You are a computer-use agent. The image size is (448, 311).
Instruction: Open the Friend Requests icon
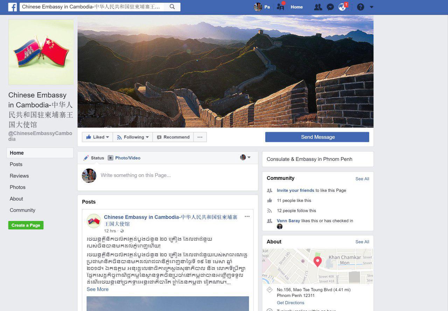click(x=318, y=7)
